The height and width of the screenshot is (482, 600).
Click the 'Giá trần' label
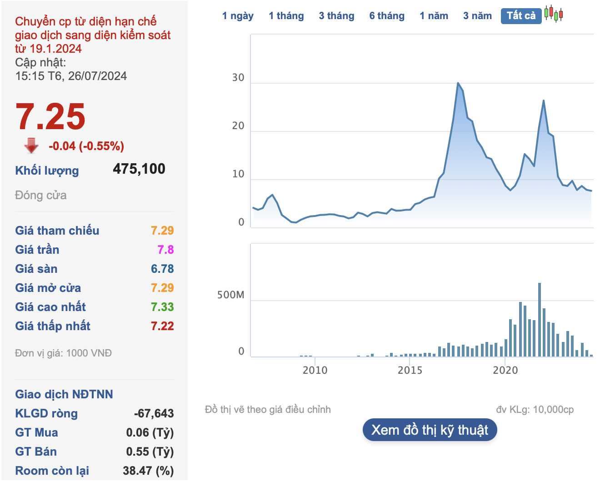pos(37,250)
